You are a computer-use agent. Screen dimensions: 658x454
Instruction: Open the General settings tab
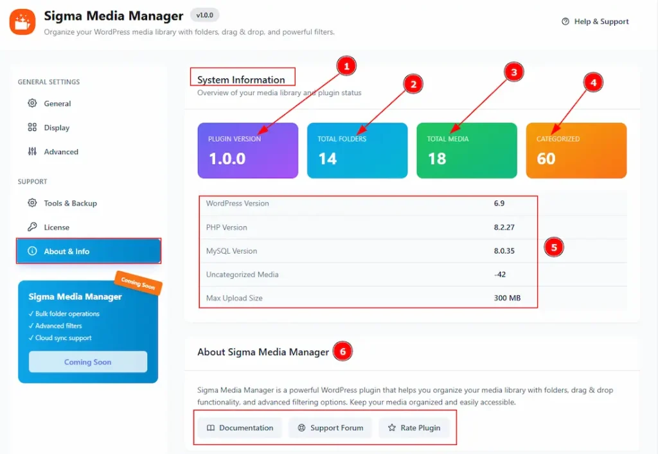click(57, 103)
